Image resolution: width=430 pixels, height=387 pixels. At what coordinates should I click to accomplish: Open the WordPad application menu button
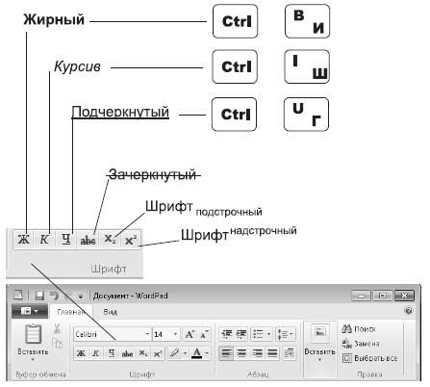click(30, 311)
